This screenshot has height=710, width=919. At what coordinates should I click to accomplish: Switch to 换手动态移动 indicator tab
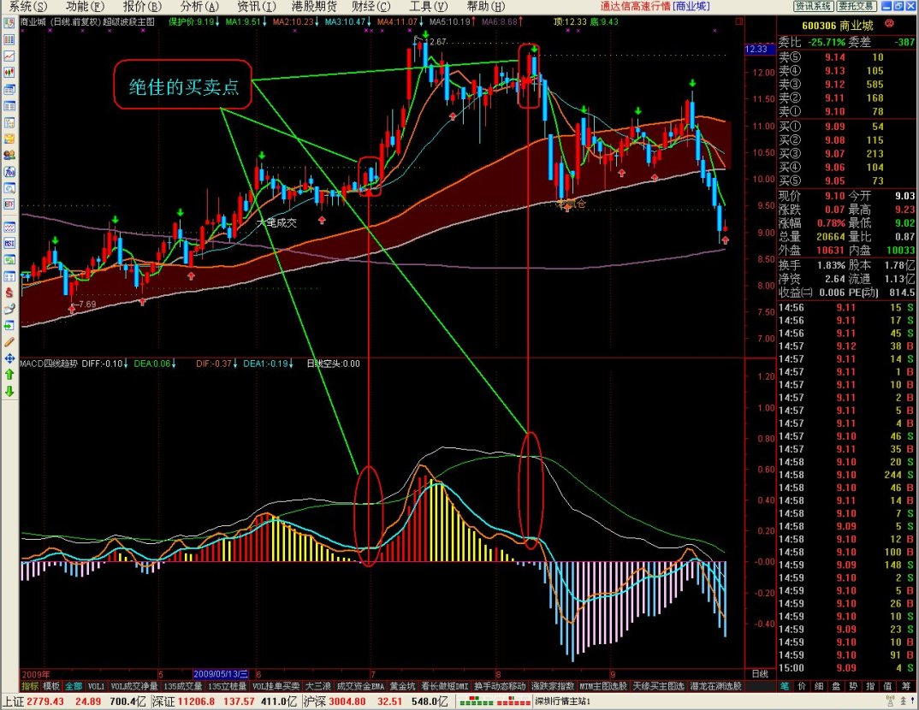click(x=500, y=686)
